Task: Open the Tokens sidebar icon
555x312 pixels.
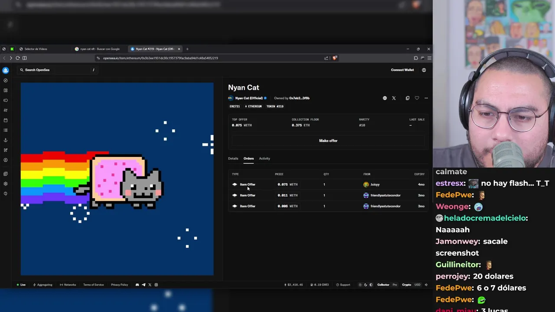Action: [x=6, y=101]
